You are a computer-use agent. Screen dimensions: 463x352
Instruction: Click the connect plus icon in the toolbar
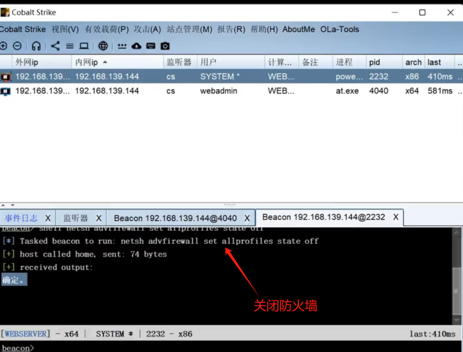4,46
